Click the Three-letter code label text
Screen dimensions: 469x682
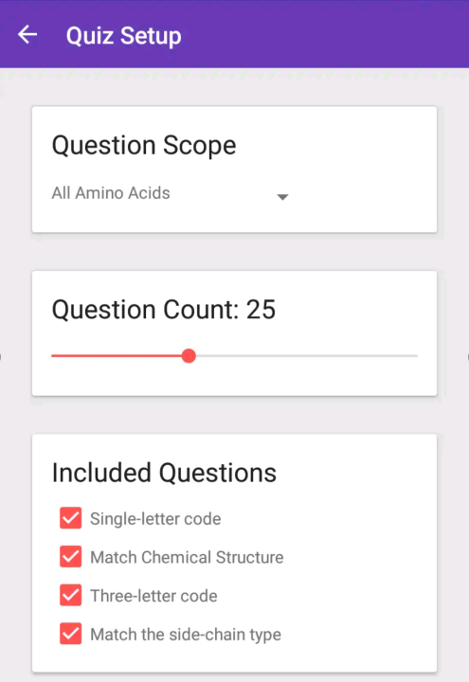(153, 596)
